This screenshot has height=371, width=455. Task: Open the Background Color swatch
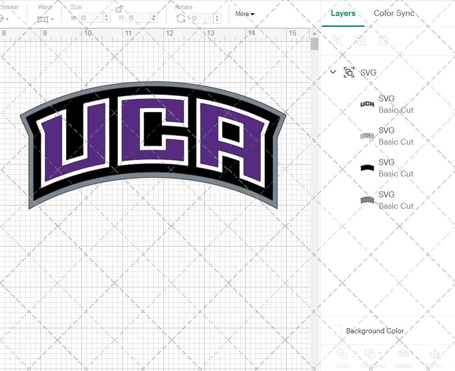point(335,331)
